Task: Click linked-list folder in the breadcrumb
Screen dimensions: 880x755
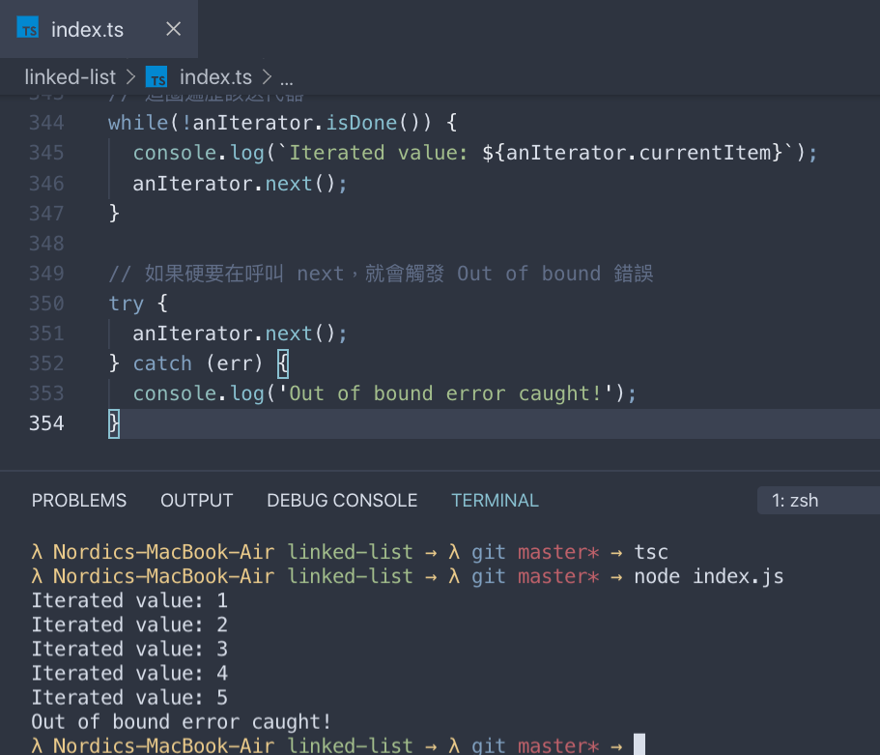Action: (71, 77)
